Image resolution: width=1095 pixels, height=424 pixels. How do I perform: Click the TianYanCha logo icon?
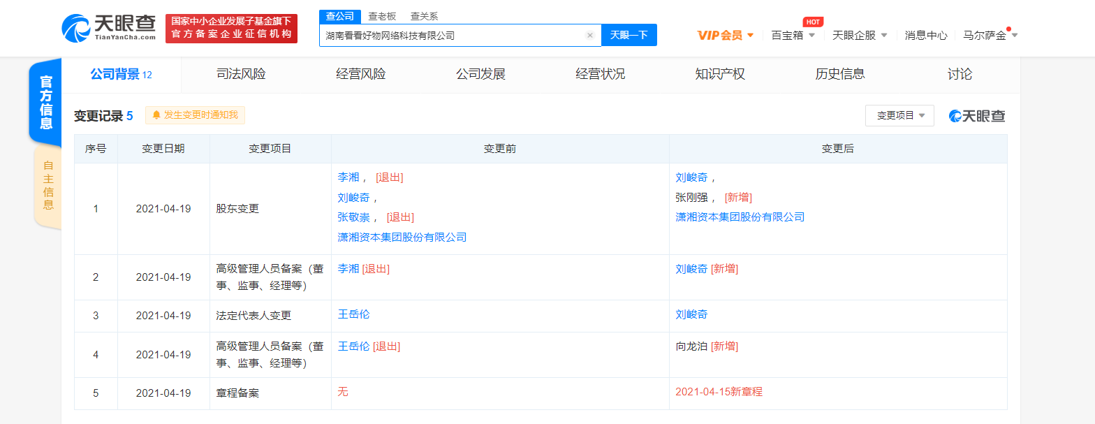tap(75, 29)
